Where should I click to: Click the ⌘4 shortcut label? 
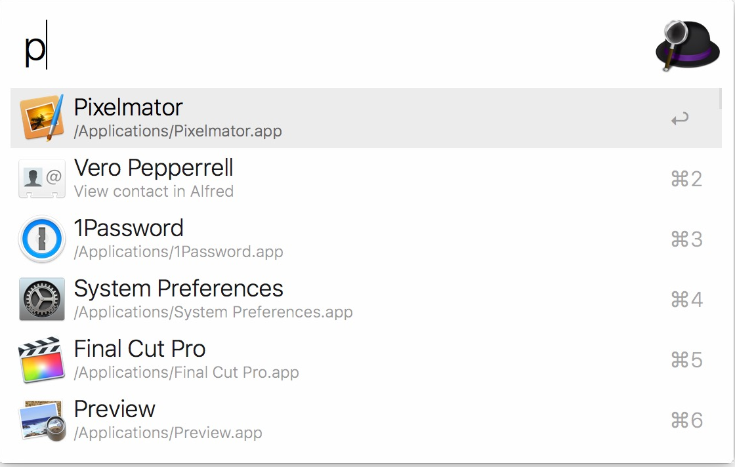[x=686, y=300]
